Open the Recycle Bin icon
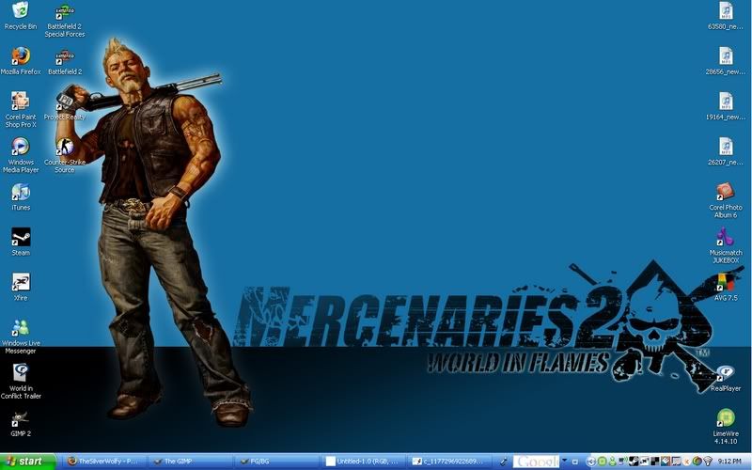This screenshot has width=752, height=470. (20, 15)
